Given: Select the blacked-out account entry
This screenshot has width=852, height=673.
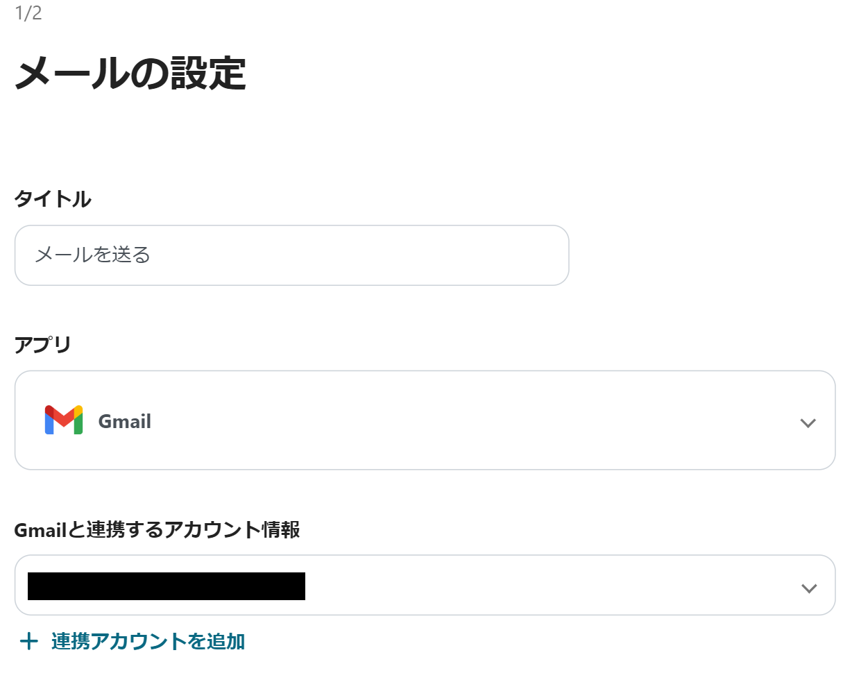Looking at the screenshot, I should (x=167, y=586).
